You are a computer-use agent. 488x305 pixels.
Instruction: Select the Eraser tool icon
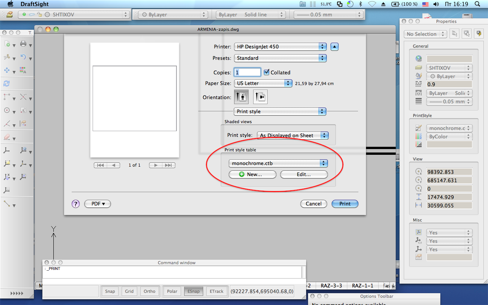click(7, 137)
